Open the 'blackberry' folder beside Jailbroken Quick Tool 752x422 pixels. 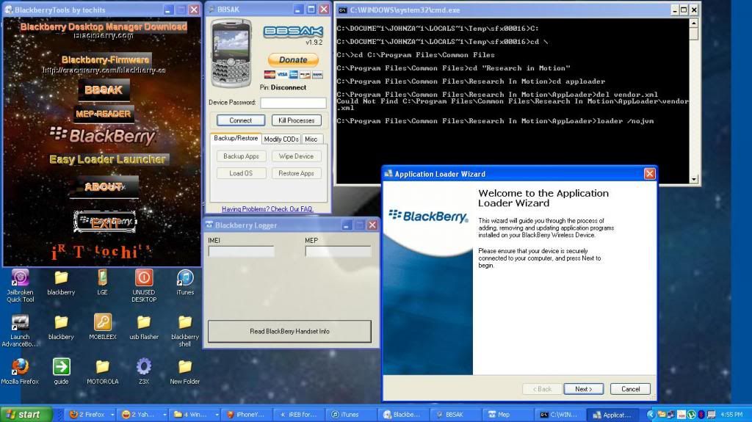click(61, 278)
